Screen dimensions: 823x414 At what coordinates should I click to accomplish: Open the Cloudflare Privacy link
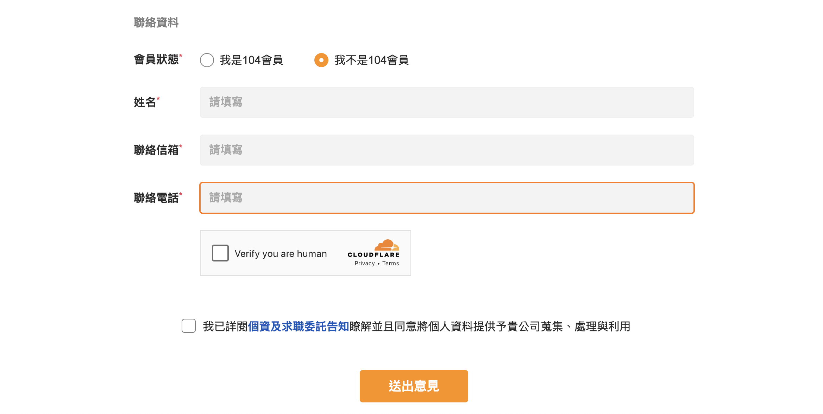click(x=365, y=264)
